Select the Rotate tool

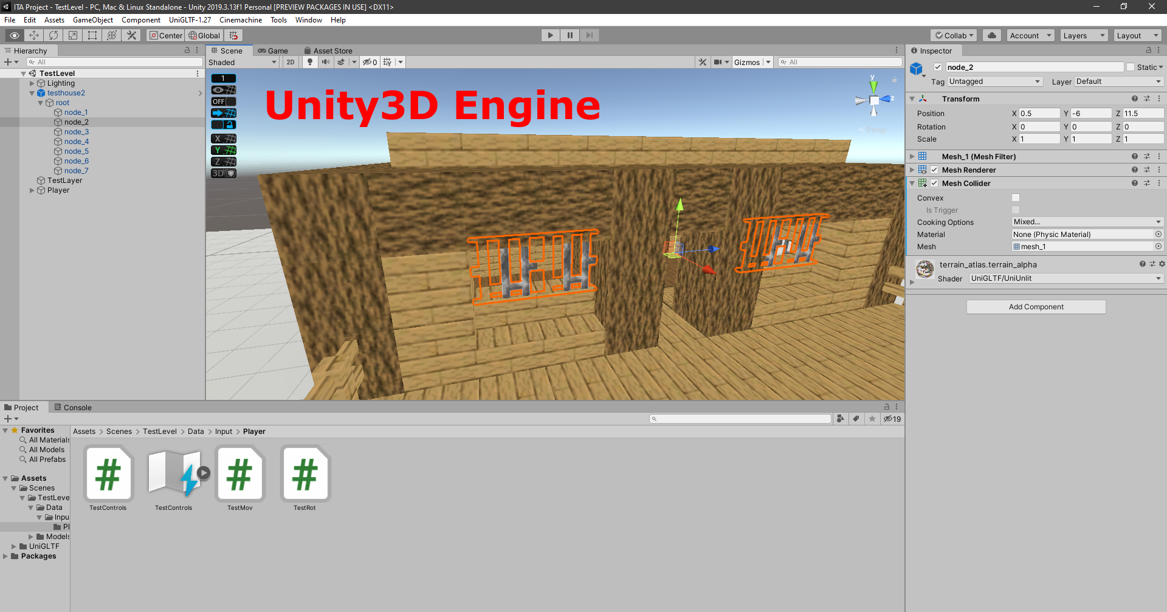pyautogui.click(x=53, y=35)
